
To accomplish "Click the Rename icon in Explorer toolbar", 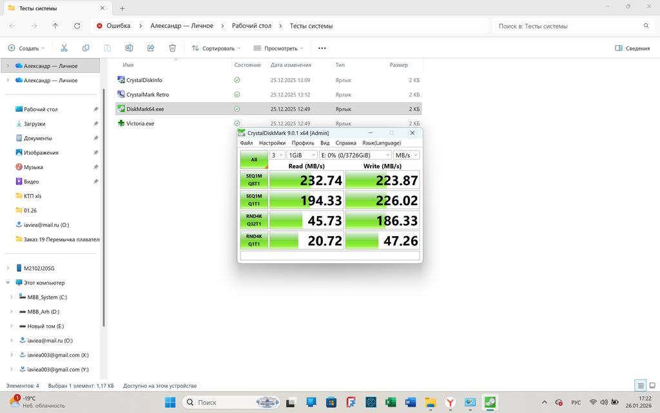I will pos(129,48).
